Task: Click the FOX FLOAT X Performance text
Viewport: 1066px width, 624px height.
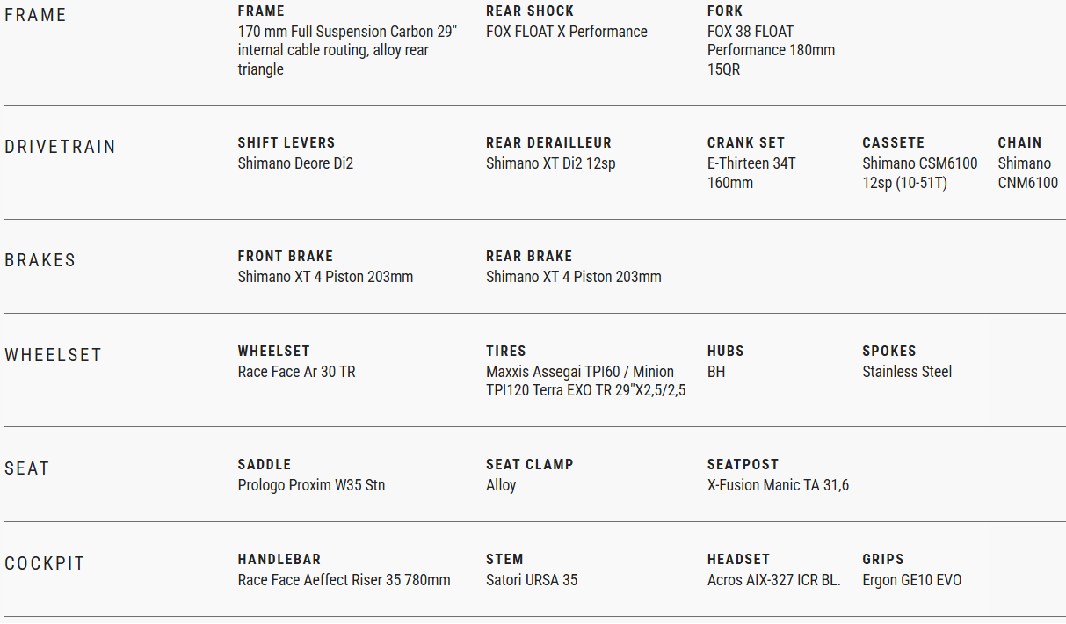Action: pyautogui.click(x=566, y=32)
